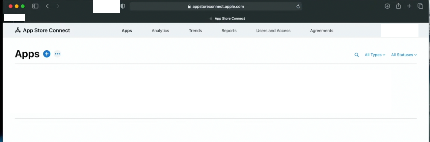Image resolution: width=430 pixels, height=142 pixels.
Task: Open the Analytics tab
Action: tap(160, 31)
